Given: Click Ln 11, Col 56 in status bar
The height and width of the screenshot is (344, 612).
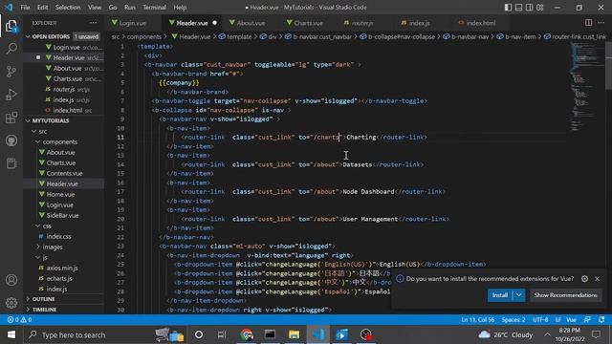Looking at the screenshot, I should click(478, 319).
